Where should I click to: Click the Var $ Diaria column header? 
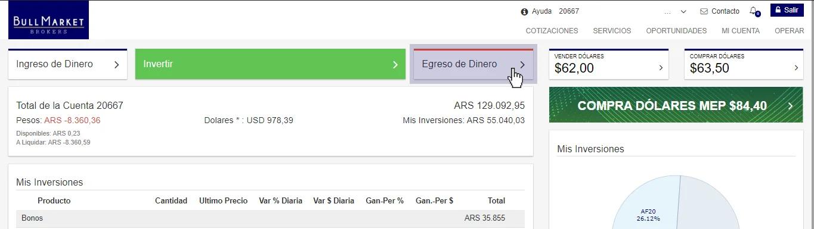coord(333,200)
